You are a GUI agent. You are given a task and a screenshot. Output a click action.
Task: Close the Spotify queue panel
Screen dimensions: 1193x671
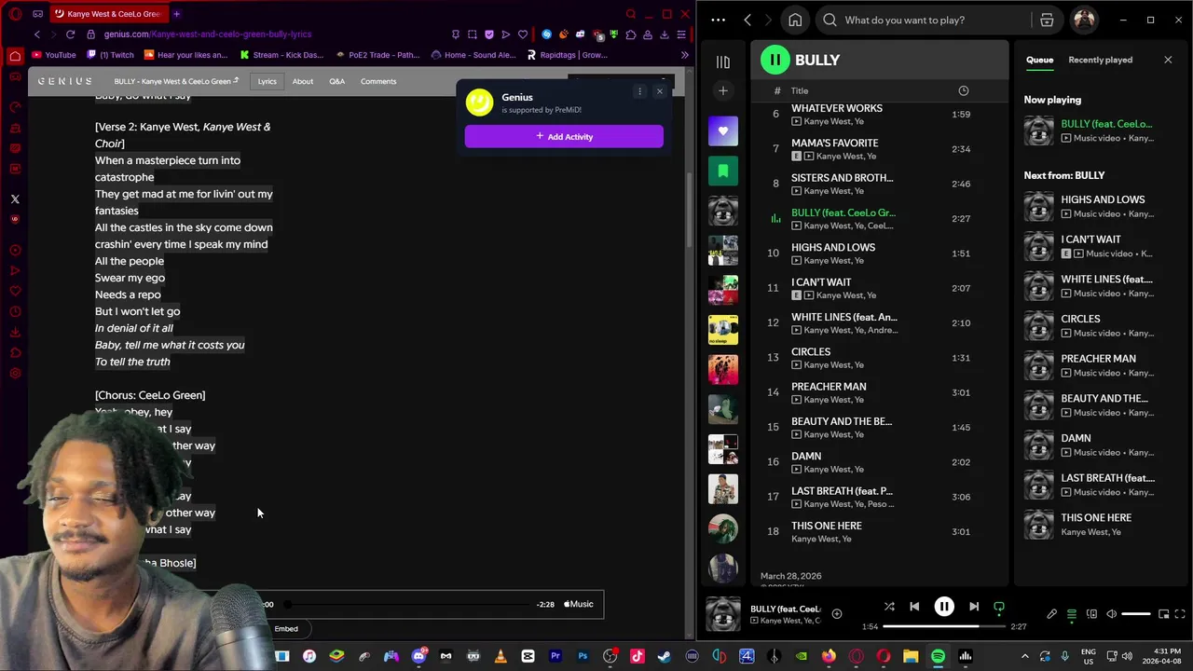pyautogui.click(x=1168, y=60)
